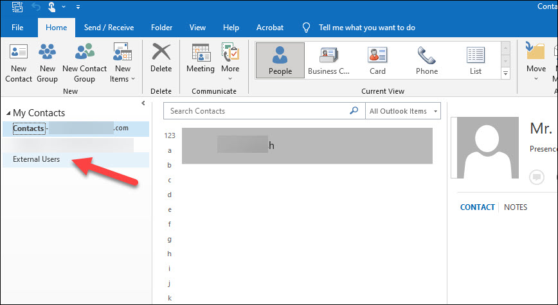Switch to Business Card view
This screenshot has height=305, width=558.
(x=329, y=60)
